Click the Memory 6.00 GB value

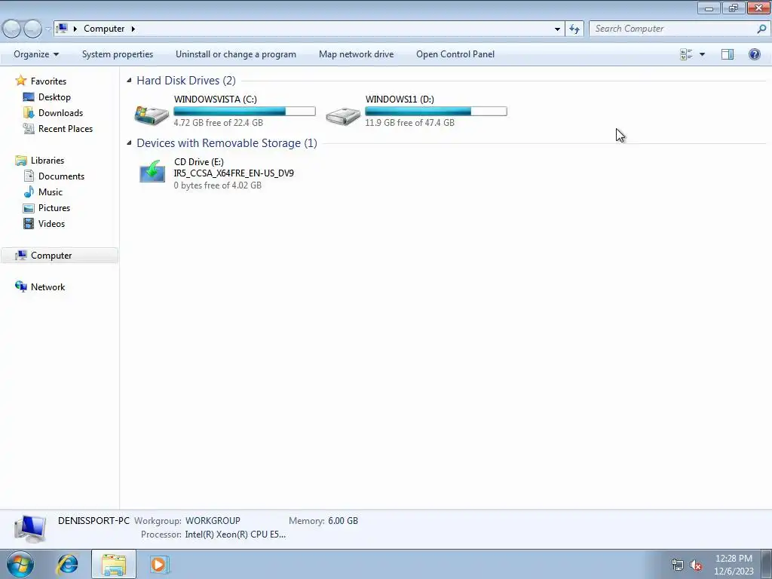tap(343, 520)
